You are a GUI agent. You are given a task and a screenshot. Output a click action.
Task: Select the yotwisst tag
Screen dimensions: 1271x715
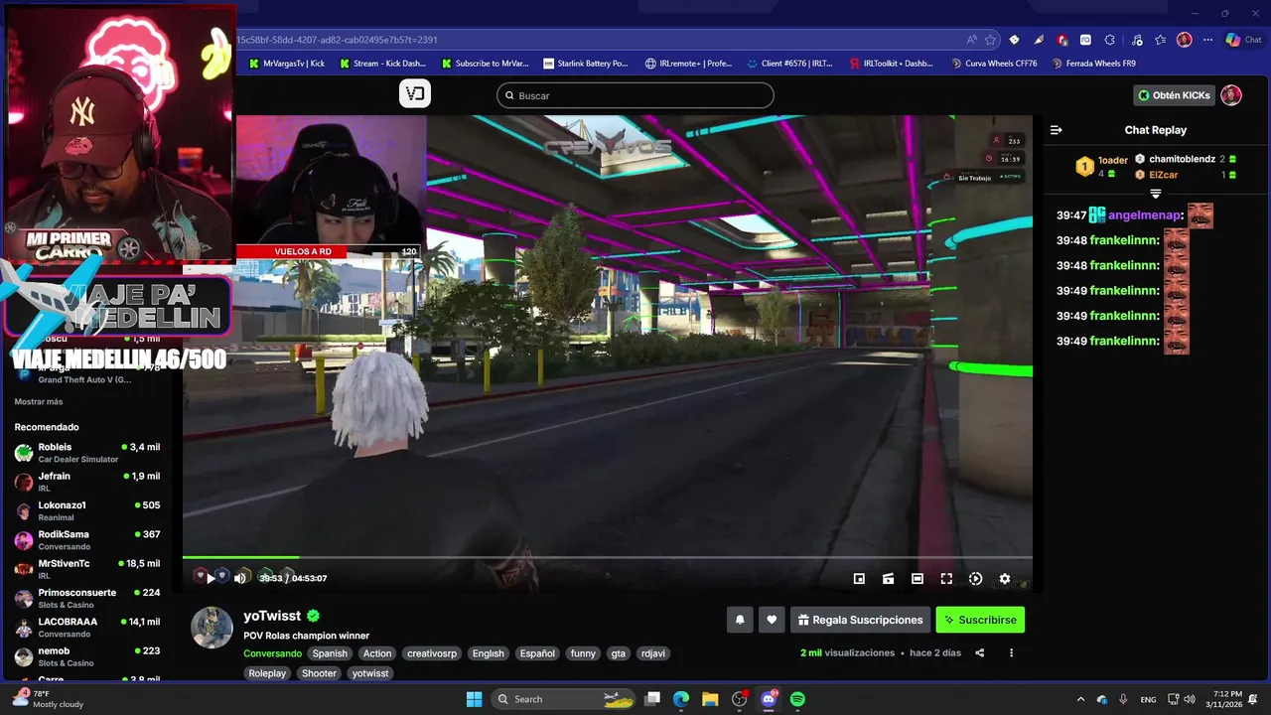370,673
